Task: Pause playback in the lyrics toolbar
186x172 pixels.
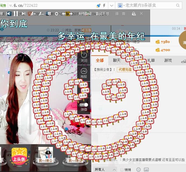Action: [16, 14]
